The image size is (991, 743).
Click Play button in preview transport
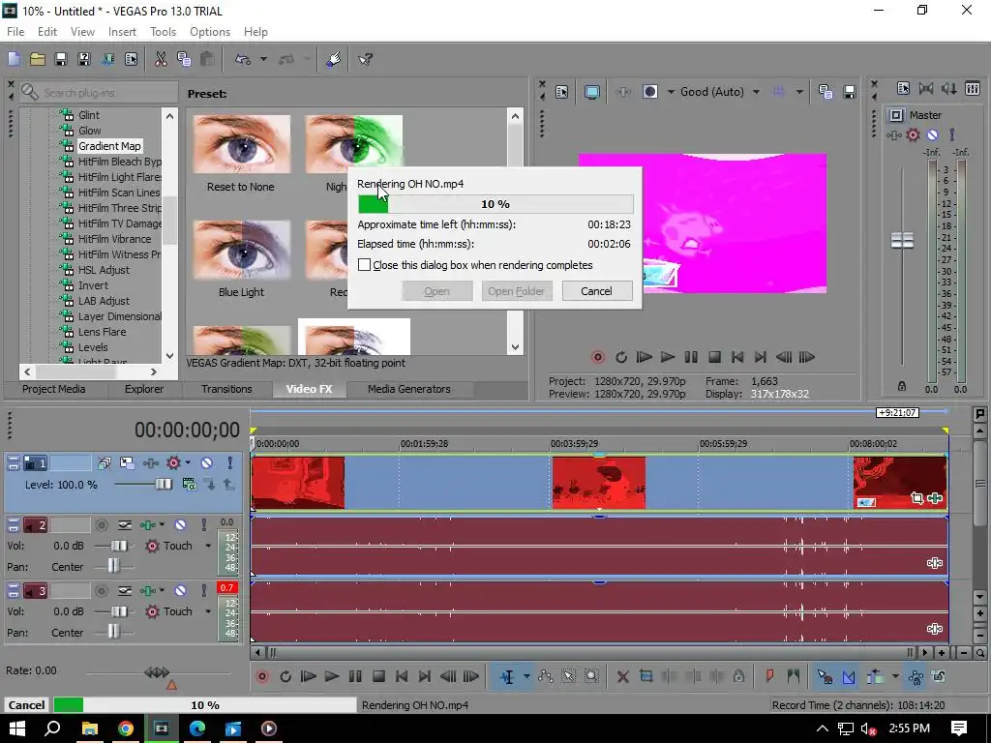[x=668, y=357]
